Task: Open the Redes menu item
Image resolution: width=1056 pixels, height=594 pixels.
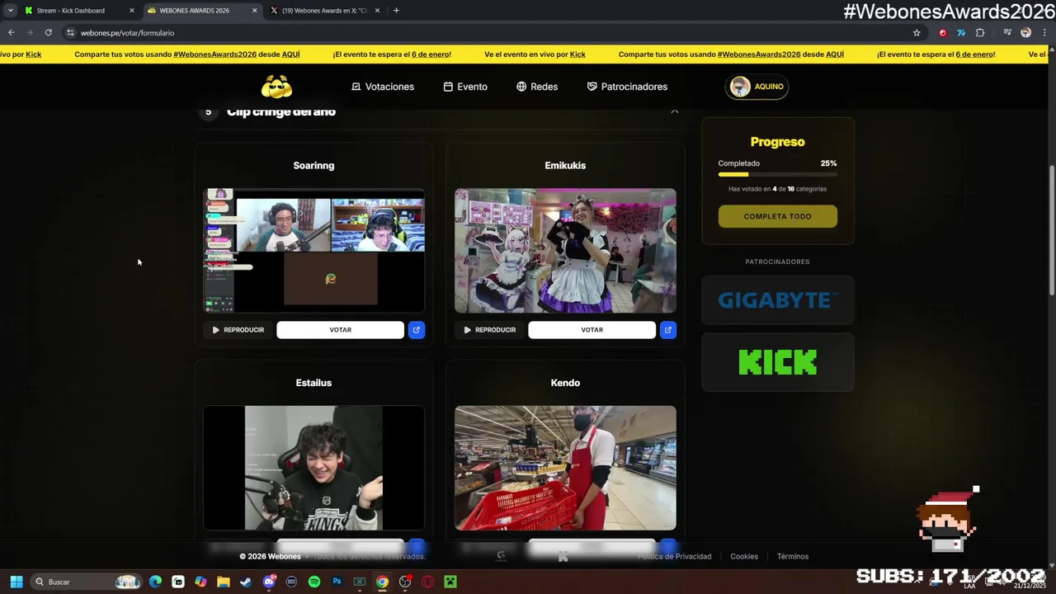Action: click(537, 87)
